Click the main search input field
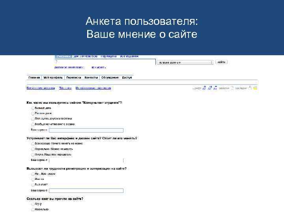 tap(105, 62)
